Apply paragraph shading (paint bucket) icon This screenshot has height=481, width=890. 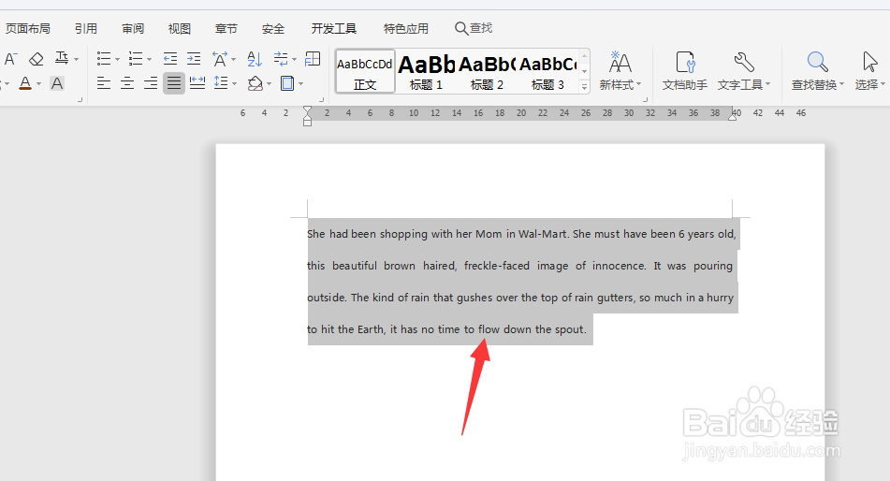click(x=255, y=83)
